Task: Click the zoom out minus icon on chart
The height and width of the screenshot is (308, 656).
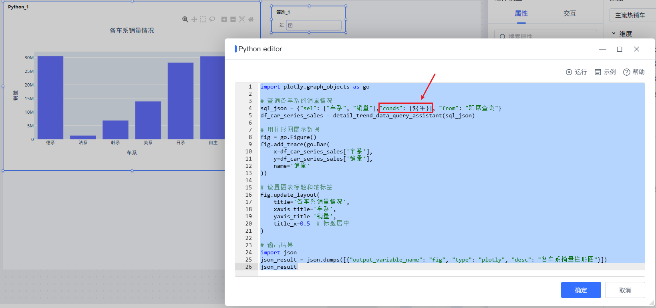Action: click(x=233, y=19)
